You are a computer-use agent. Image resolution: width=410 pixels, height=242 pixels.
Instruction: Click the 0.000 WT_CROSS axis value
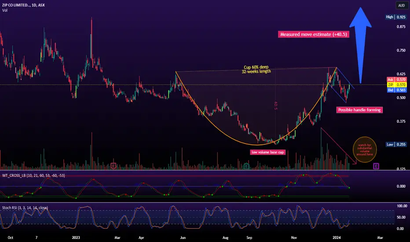tap(401, 186)
